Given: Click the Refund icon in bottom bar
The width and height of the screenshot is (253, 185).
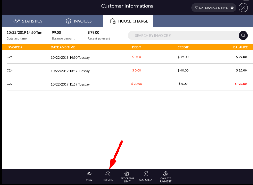Looking at the screenshot, I should [108, 174].
